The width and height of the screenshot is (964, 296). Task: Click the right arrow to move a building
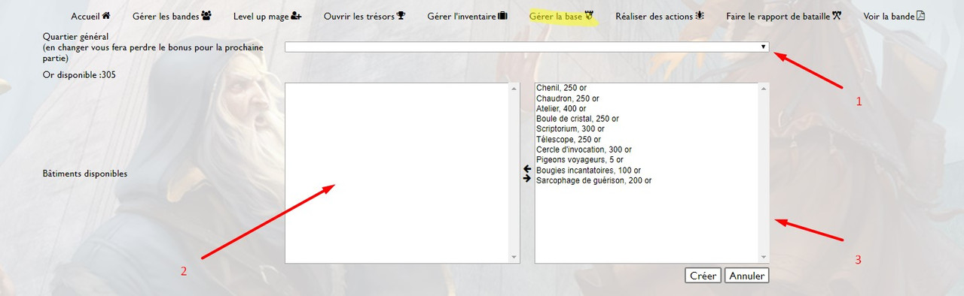[527, 179]
